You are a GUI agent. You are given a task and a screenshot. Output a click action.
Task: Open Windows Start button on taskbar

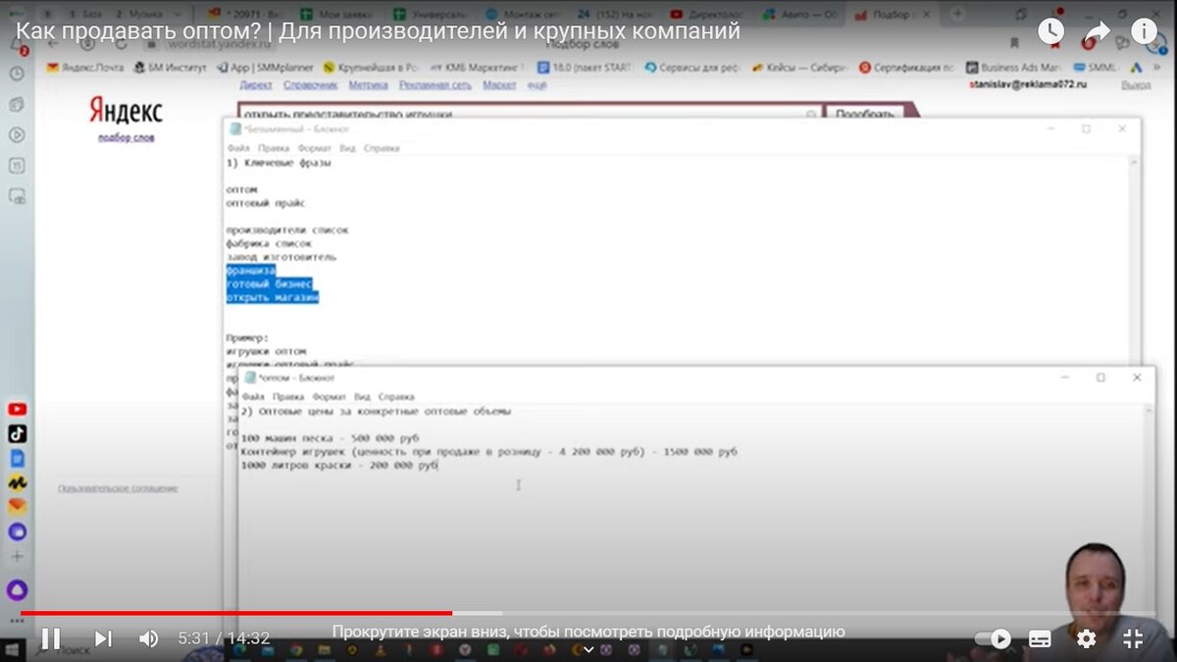coord(14,649)
